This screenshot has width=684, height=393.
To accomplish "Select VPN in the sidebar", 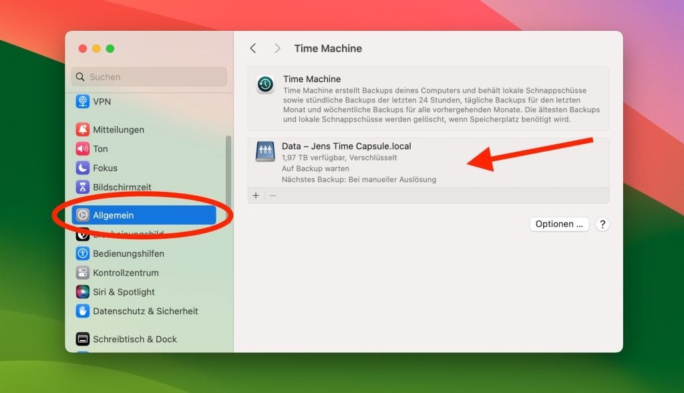I will pyautogui.click(x=144, y=102).
